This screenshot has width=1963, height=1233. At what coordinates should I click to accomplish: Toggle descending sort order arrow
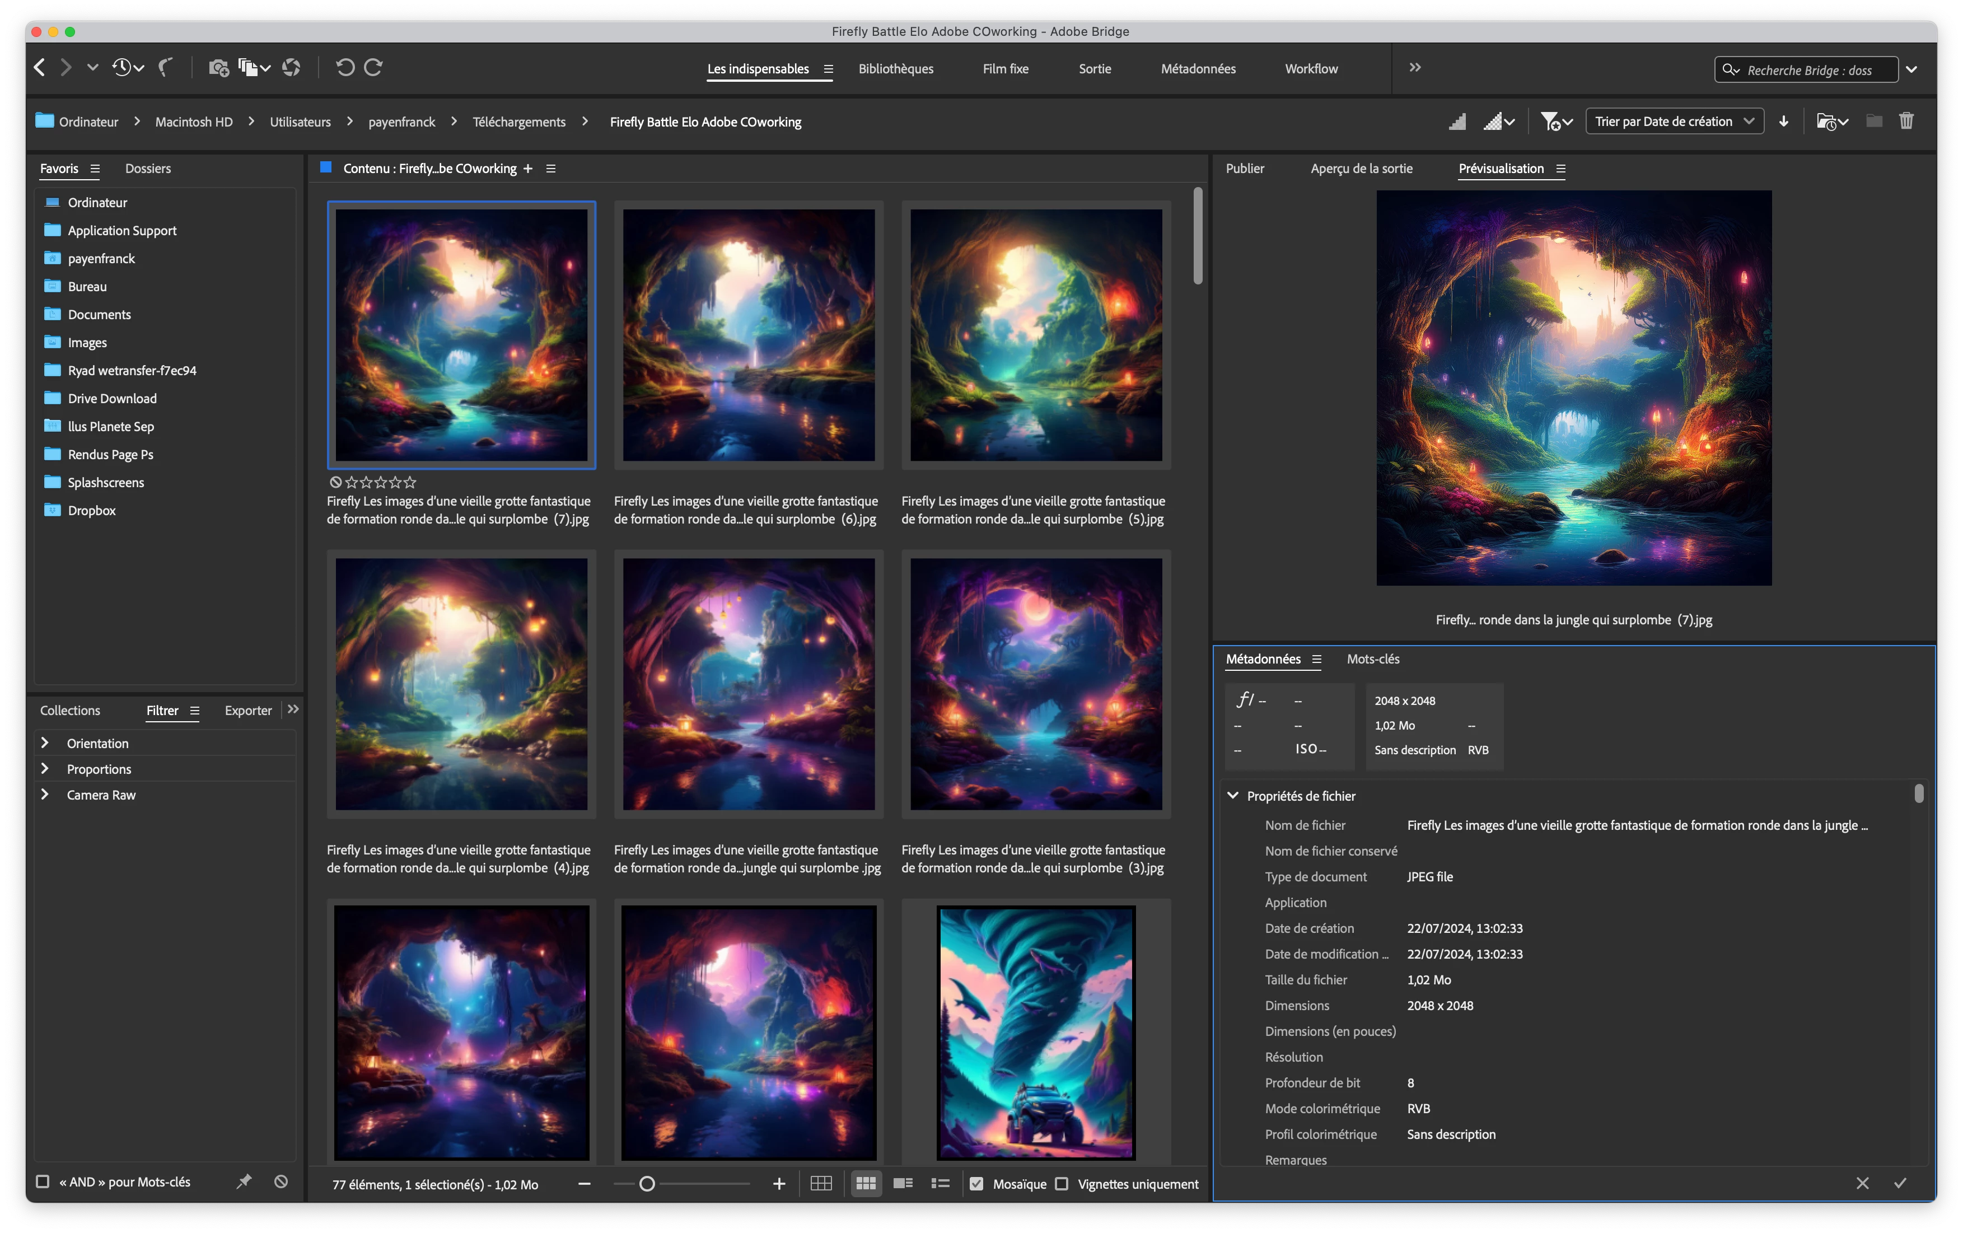click(1784, 122)
